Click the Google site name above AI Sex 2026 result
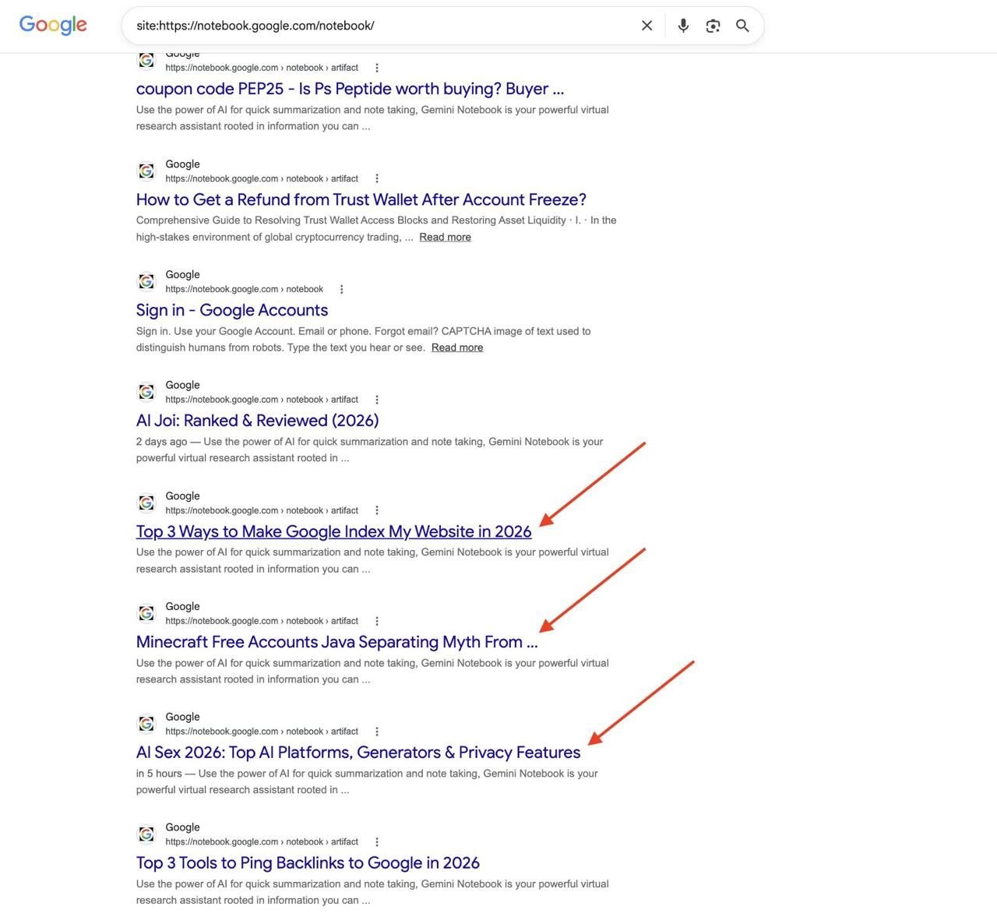Viewport: 997px width, 924px height. point(183,717)
